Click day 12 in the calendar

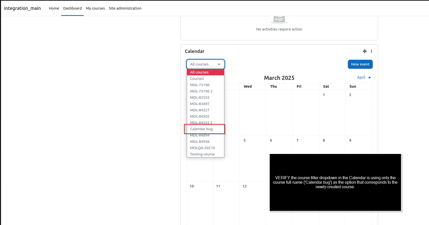[x=244, y=186]
